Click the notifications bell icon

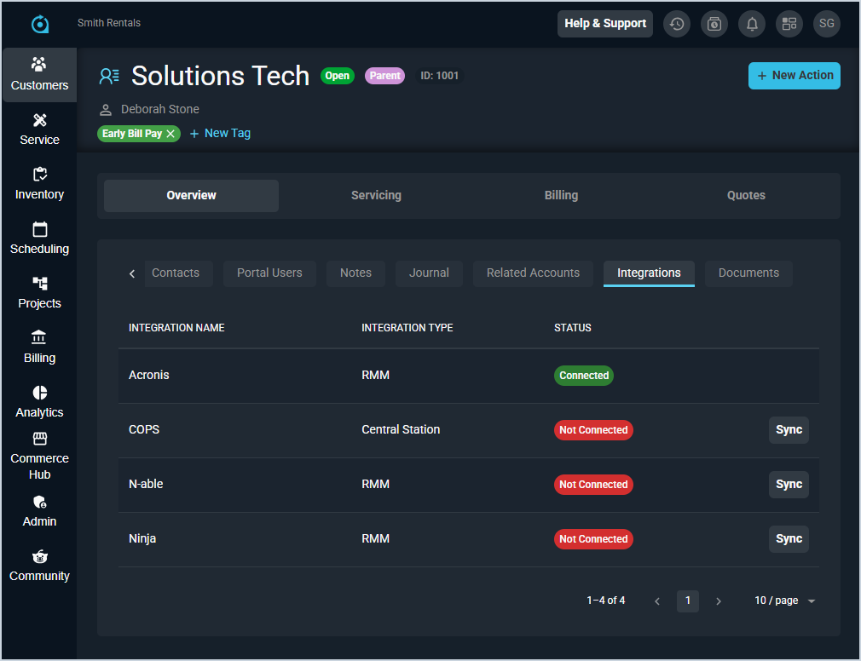(752, 24)
